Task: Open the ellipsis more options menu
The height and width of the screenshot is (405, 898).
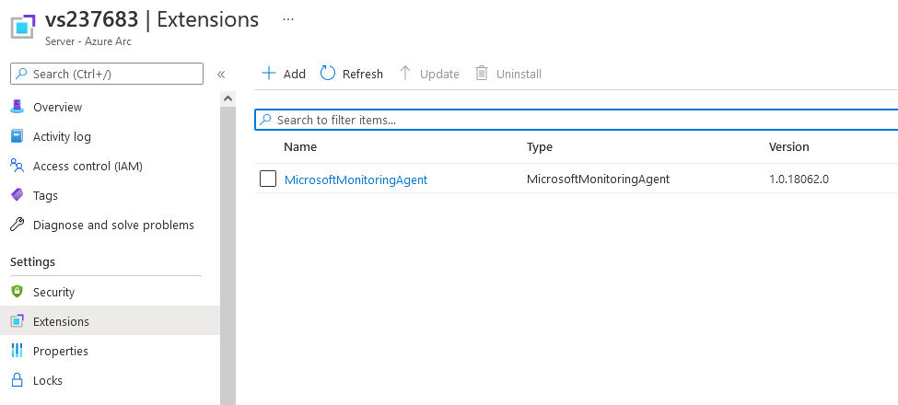Action: coord(288,19)
